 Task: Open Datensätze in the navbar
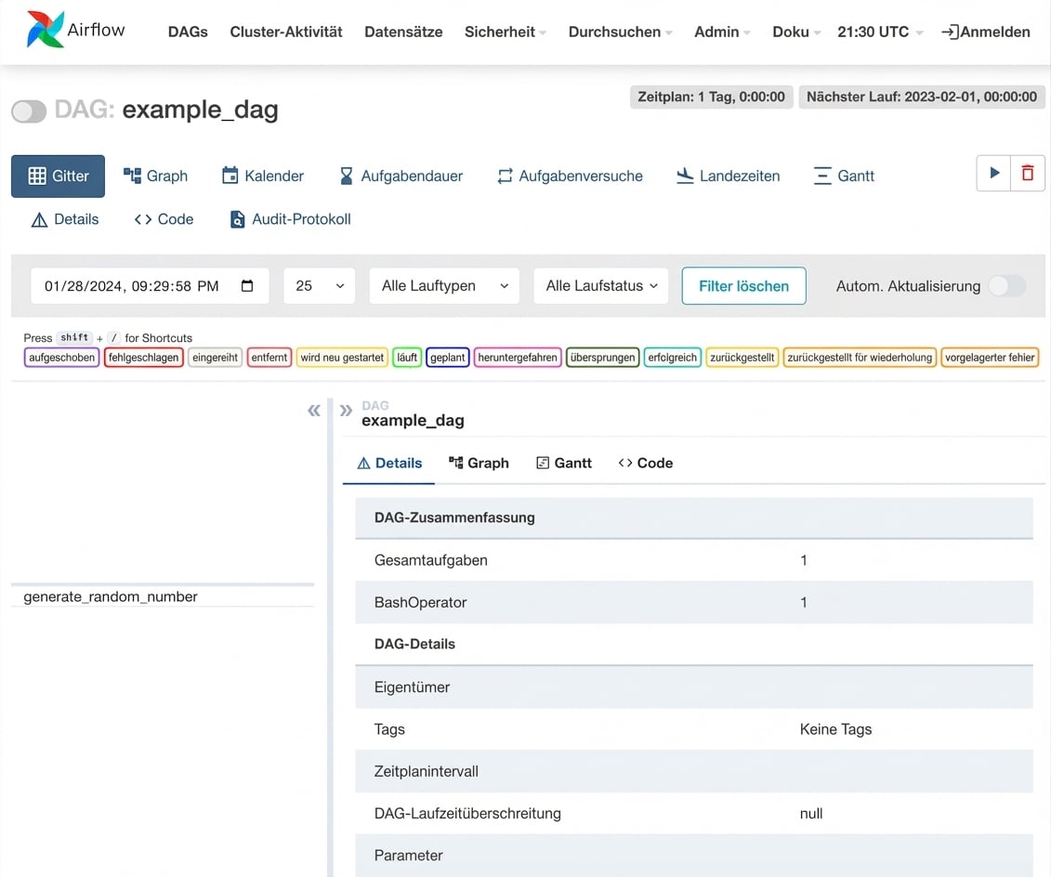403,32
